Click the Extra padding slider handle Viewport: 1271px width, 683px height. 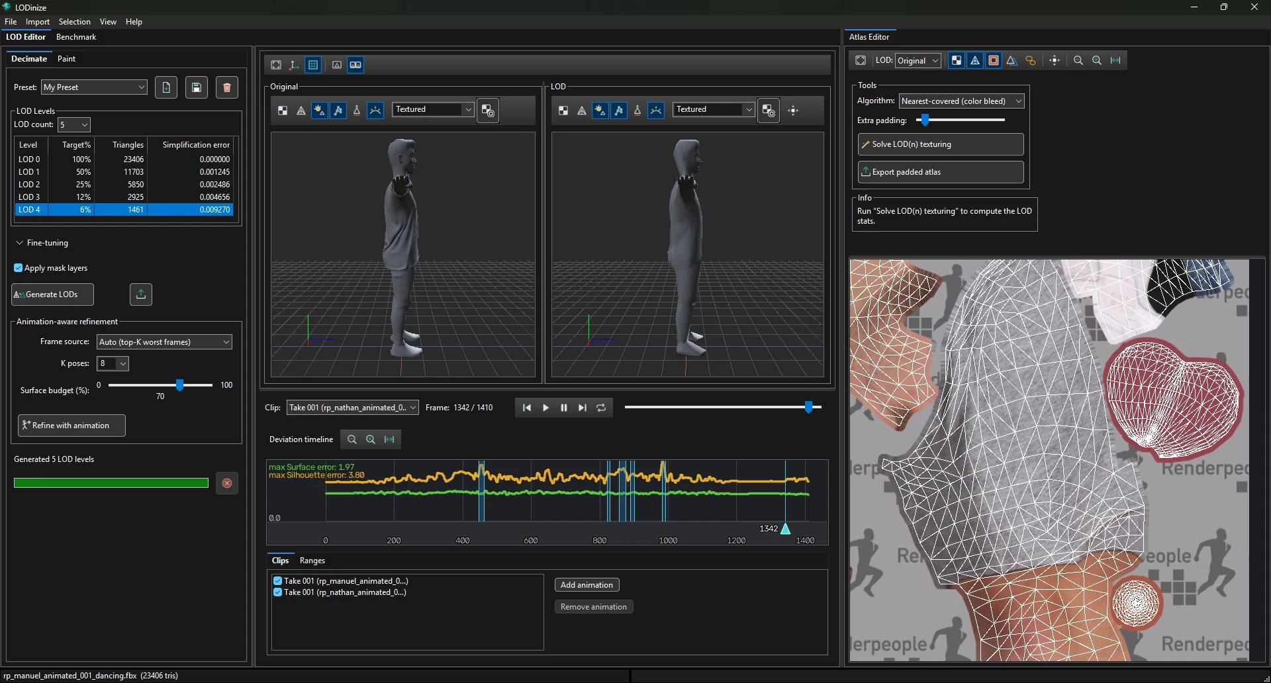(925, 120)
